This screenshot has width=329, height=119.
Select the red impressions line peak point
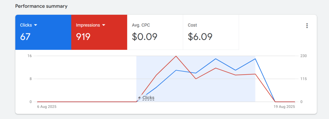(x=176, y=56)
